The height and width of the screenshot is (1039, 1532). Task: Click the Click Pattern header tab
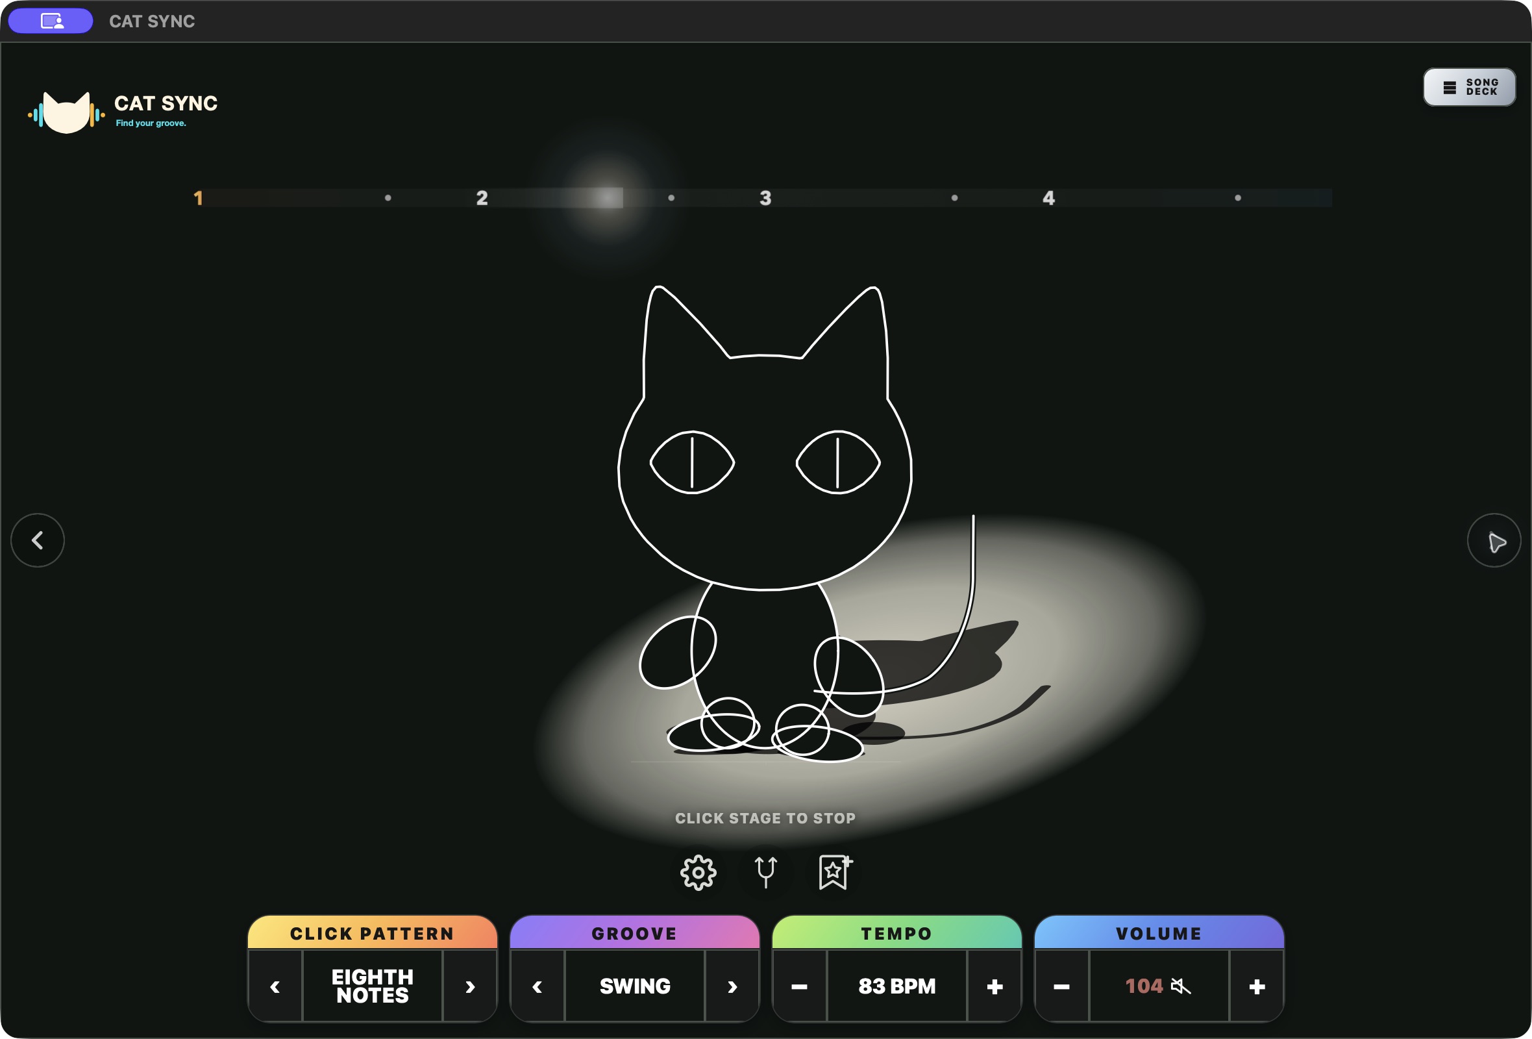pyautogui.click(x=373, y=933)
